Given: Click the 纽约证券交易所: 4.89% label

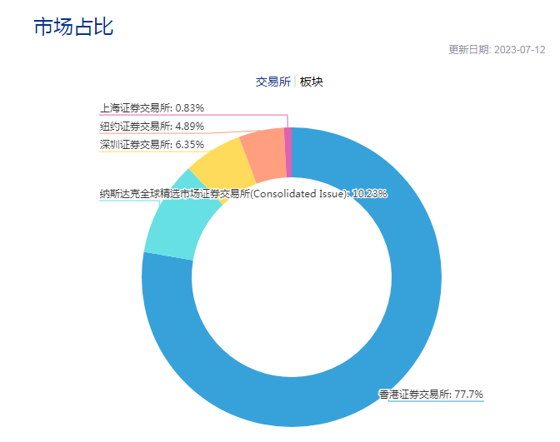Looking at the screenshot, I should [x=152, y=127].
